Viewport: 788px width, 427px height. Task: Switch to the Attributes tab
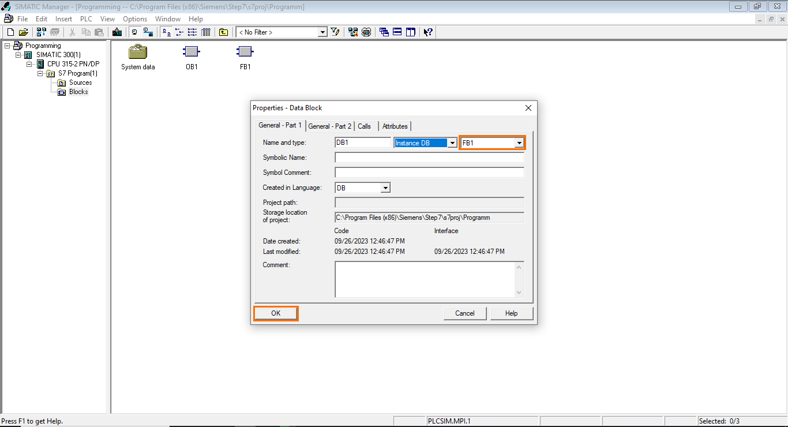pos(395,126)
